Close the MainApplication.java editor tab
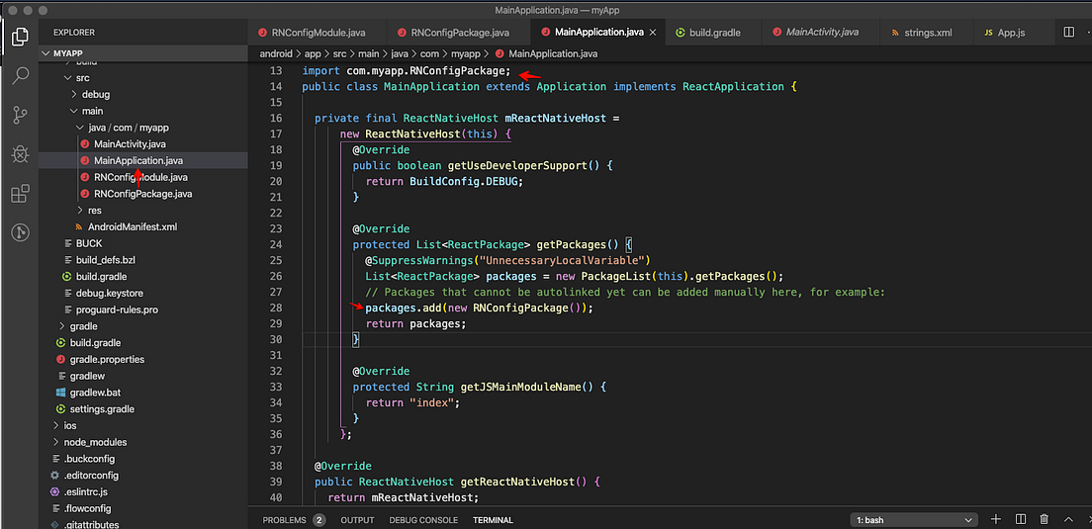Image resolution: width=1092 pixels, height=529 pixels. point(653,33)
